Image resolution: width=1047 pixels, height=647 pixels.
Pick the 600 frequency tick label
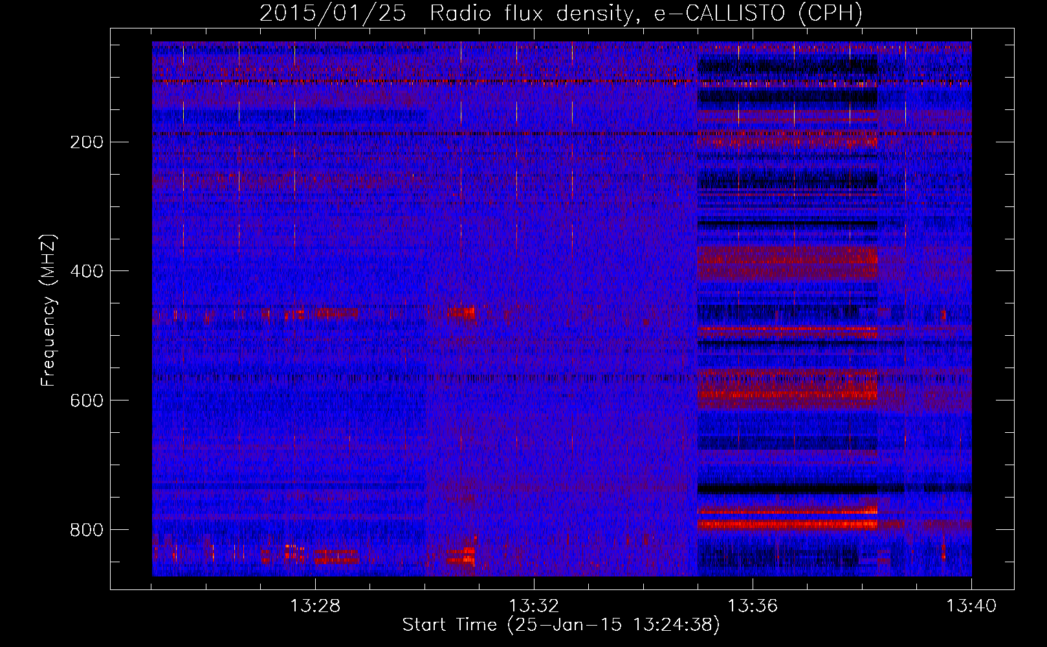86,400
